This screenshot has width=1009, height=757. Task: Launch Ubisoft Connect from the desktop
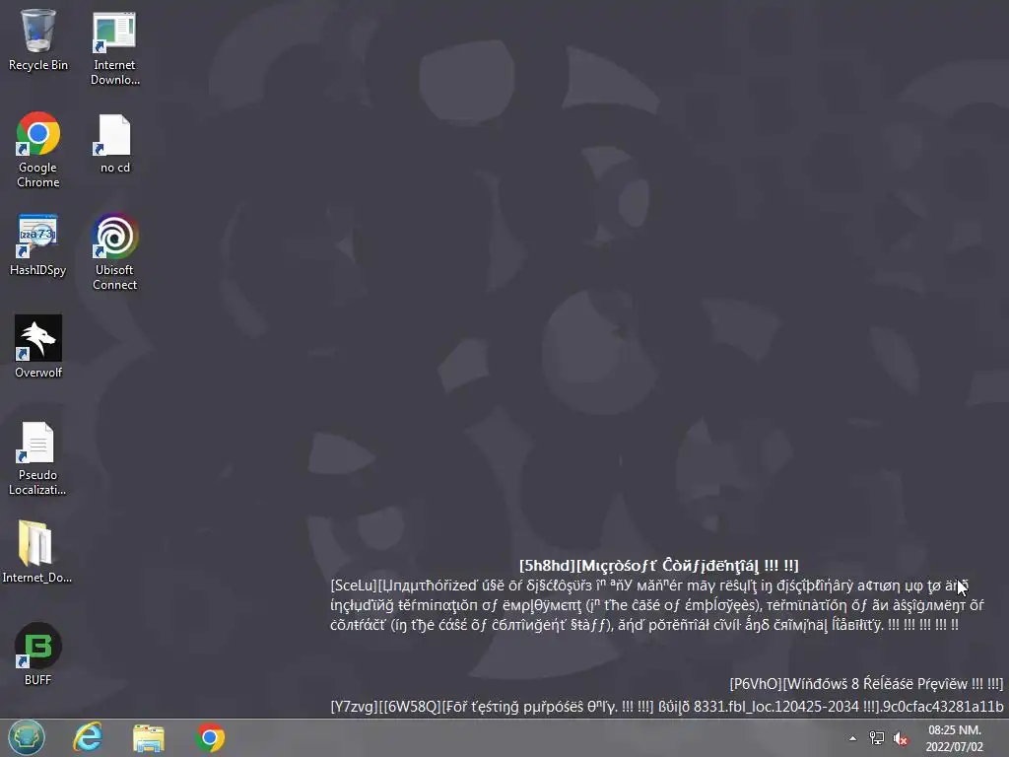pyautogui.click(x=114, y=251)
